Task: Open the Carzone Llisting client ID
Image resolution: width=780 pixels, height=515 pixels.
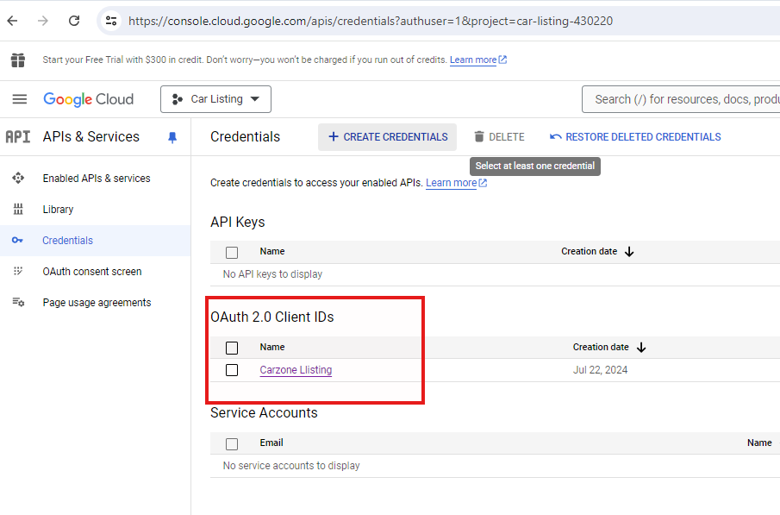Action: 296,370
